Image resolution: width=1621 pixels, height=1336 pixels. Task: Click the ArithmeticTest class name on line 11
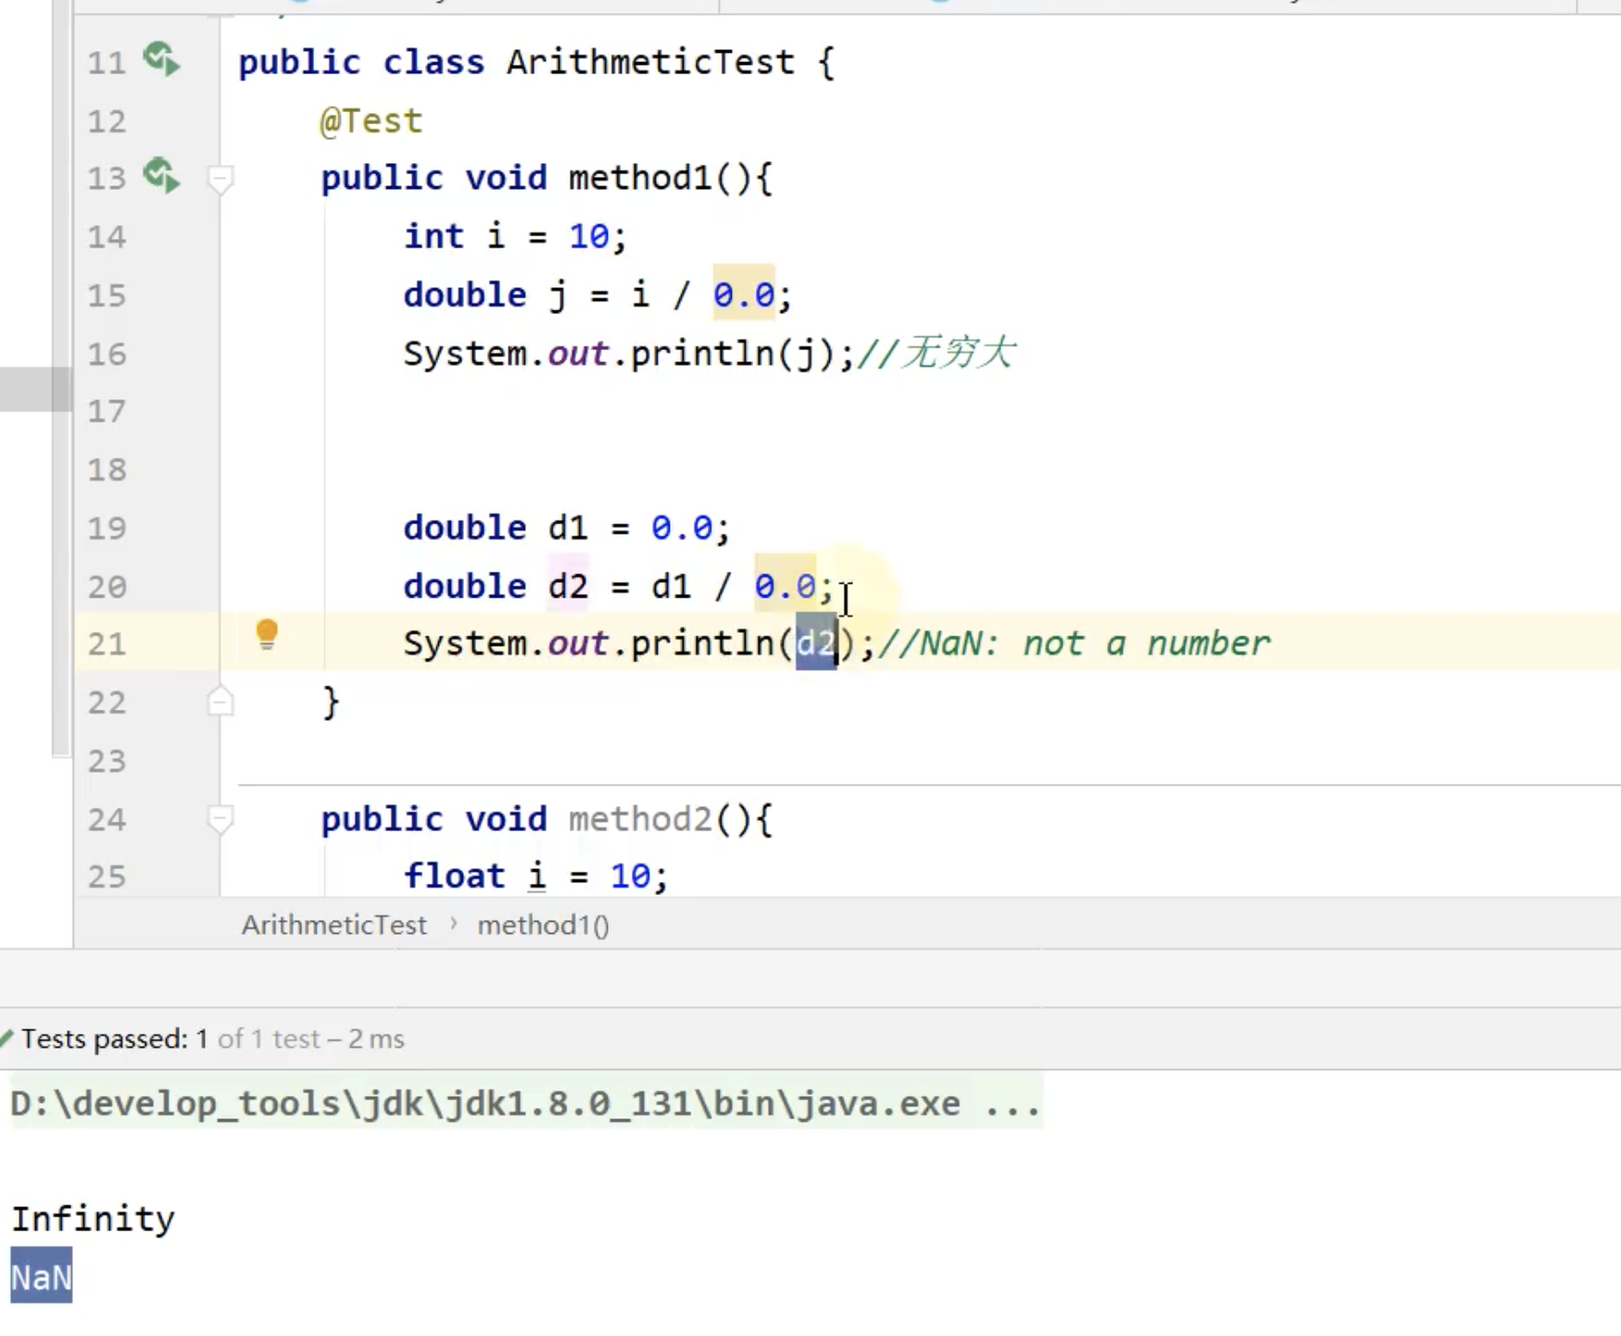point(650,62)
